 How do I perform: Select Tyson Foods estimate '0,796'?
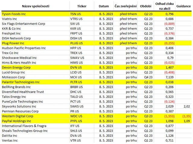[169, 14]
